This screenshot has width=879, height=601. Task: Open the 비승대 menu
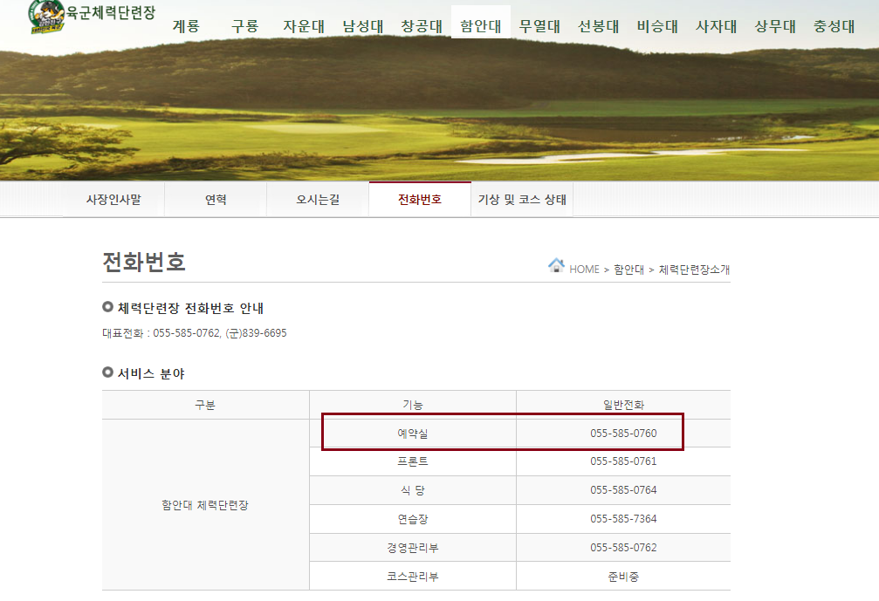[x=657, y=26]
